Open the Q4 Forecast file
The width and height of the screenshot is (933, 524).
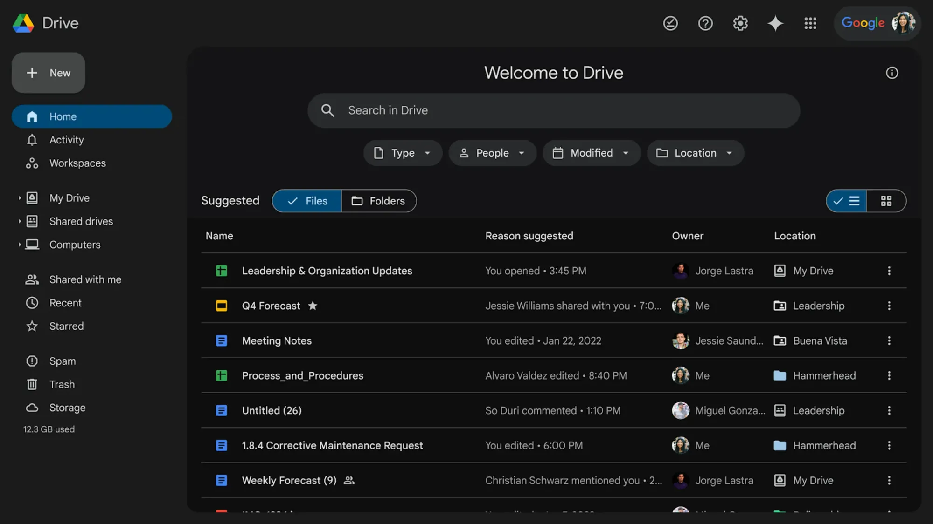271,306
